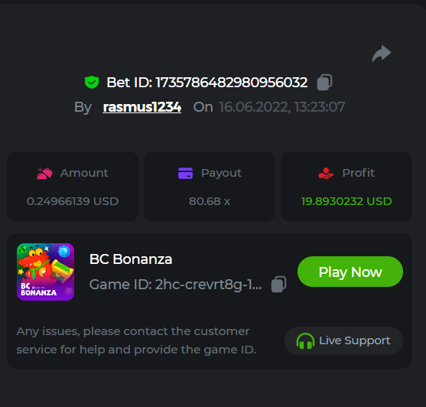Click the bet date 16.06.2022 timestamp
Image resolution: width=426 pixels, height=407 pixels.
282,107
